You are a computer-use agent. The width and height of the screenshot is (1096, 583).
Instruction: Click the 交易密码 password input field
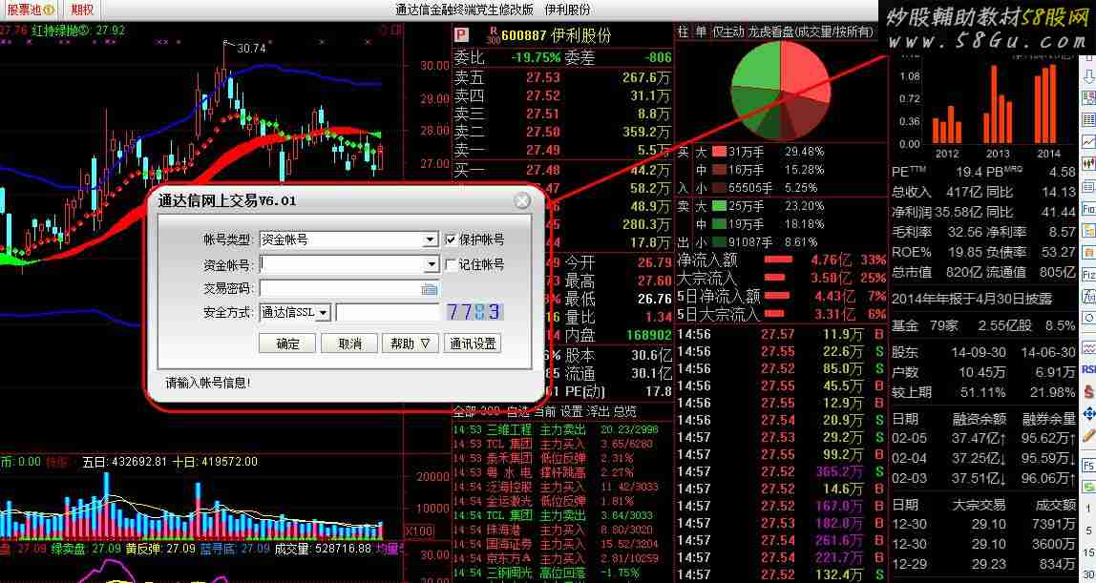(341, 288)
